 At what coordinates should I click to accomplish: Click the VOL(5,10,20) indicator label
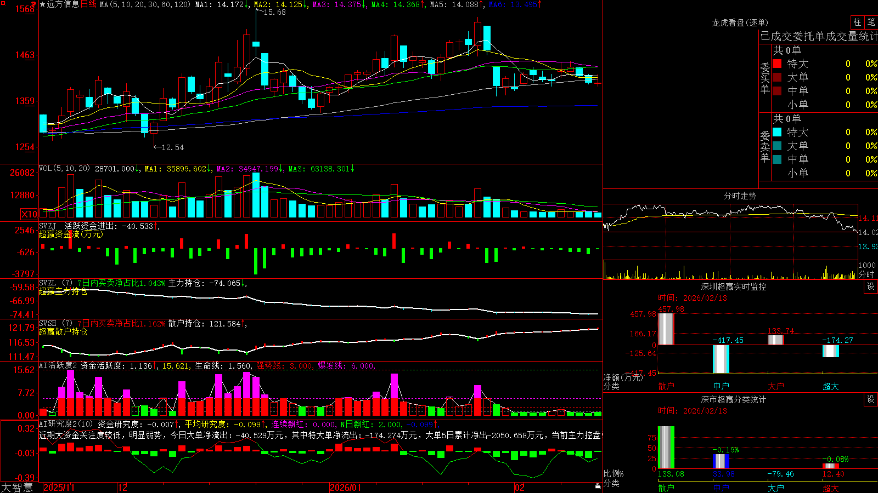coord(64,169)
